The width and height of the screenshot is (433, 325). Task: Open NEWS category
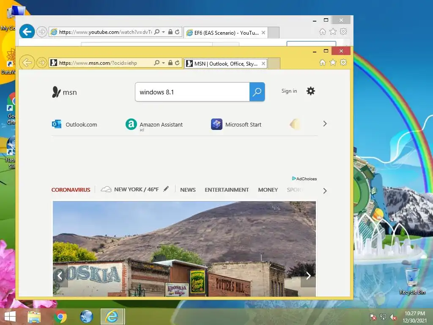pos(188,190)
